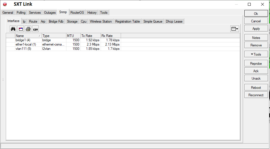
Task: Switch to the Dhcp Lease sub-tab
Action: (x=174, y=21)
